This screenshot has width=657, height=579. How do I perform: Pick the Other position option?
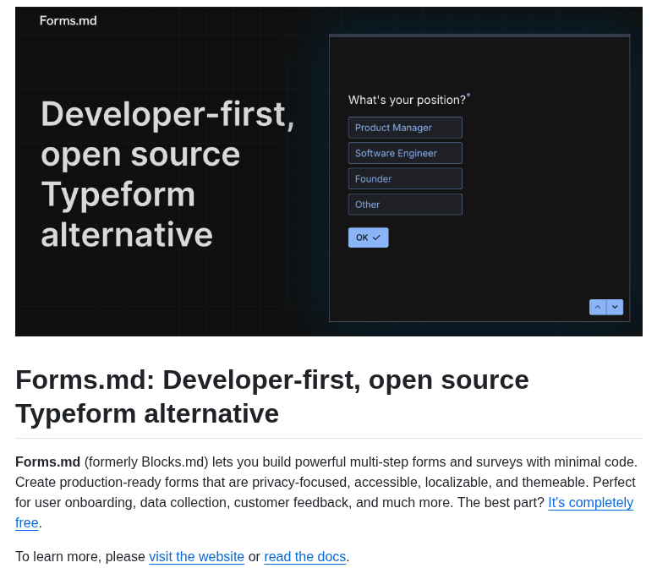(x=405, y=205)
